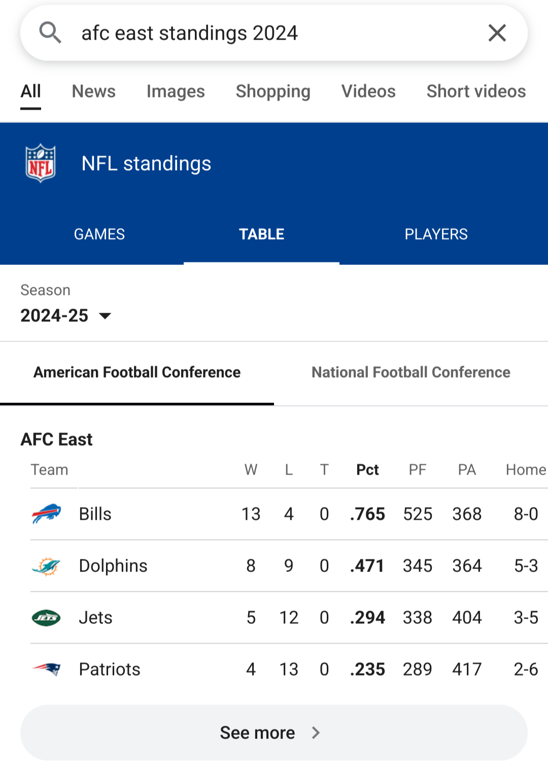
Task: Select the TABLE tab
Action: [x=261, y=234]
